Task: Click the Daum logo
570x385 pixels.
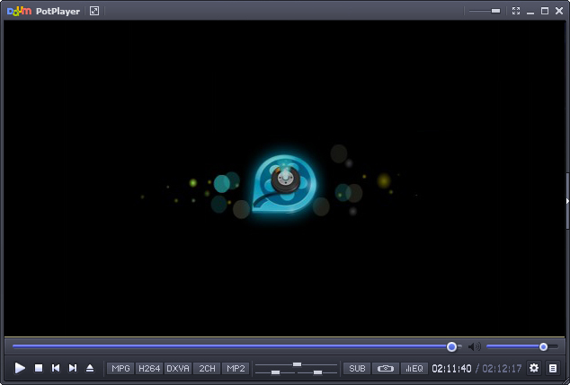Action: tap(19, 12)
